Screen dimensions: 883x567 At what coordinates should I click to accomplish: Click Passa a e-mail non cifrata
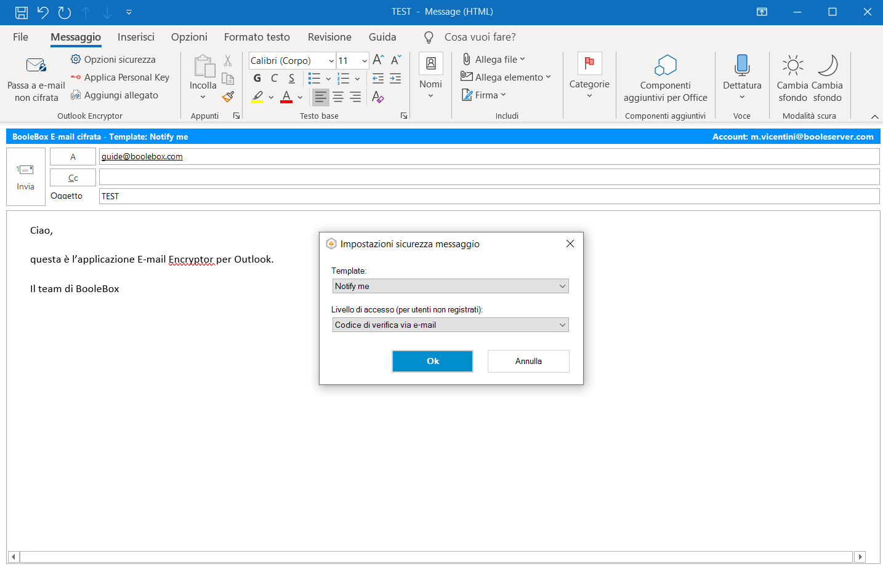pyautogui.click(x=36, y=79)
